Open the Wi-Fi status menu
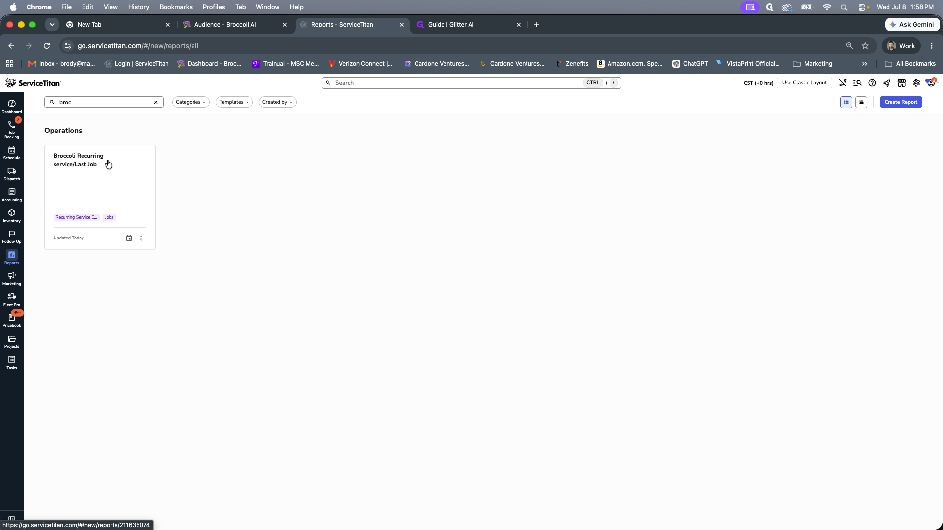The width and height of the screenshot is (943, 530). pos(827,7)
